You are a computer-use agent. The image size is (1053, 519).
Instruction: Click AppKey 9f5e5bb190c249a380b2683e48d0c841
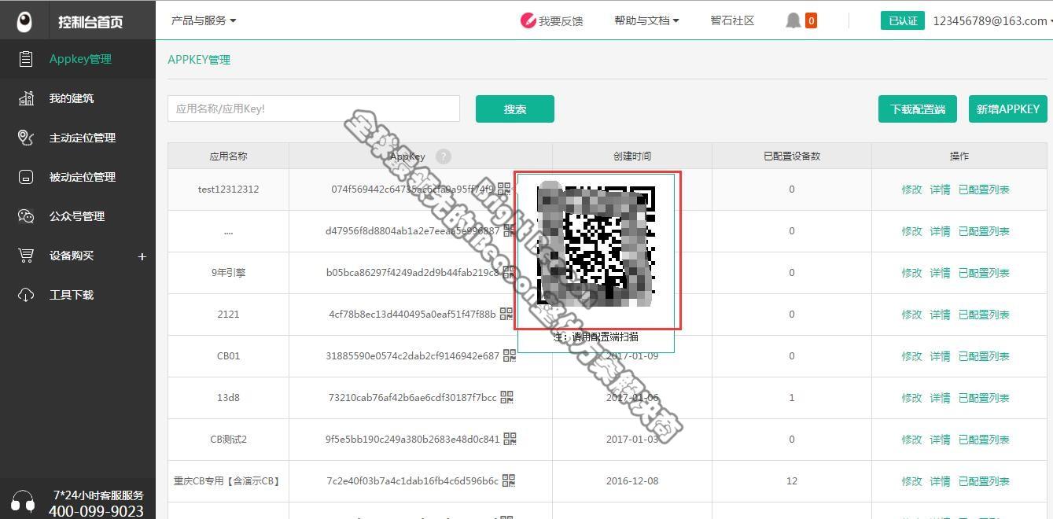(413, 439)
